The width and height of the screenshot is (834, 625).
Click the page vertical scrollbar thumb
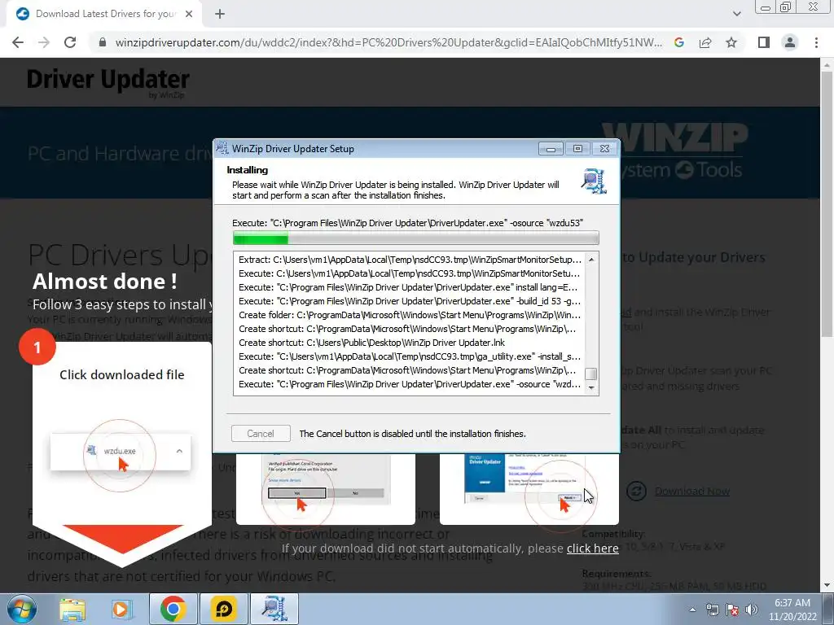click(827, 204)
